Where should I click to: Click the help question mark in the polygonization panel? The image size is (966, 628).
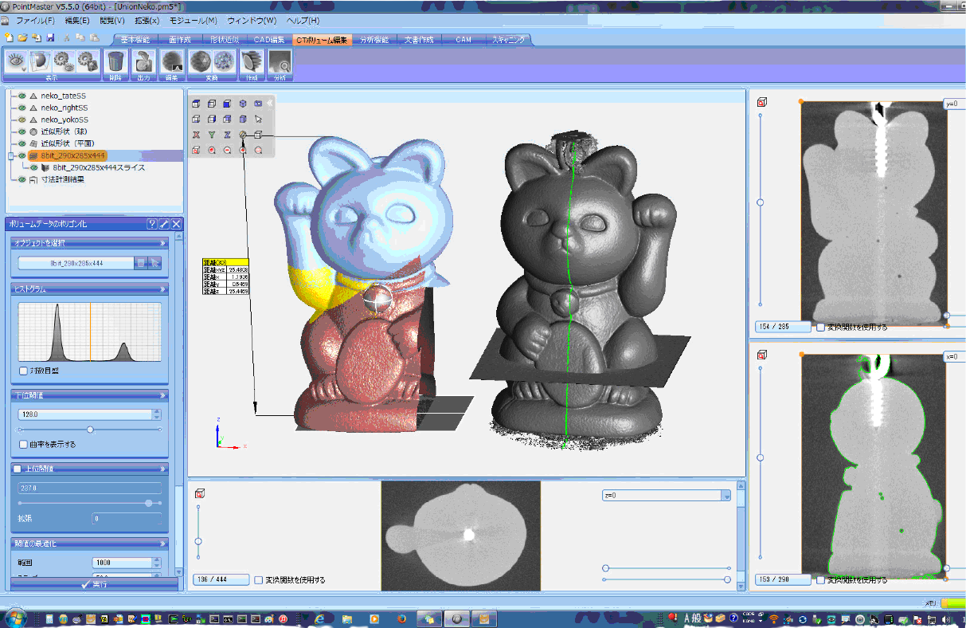[151, 224]
